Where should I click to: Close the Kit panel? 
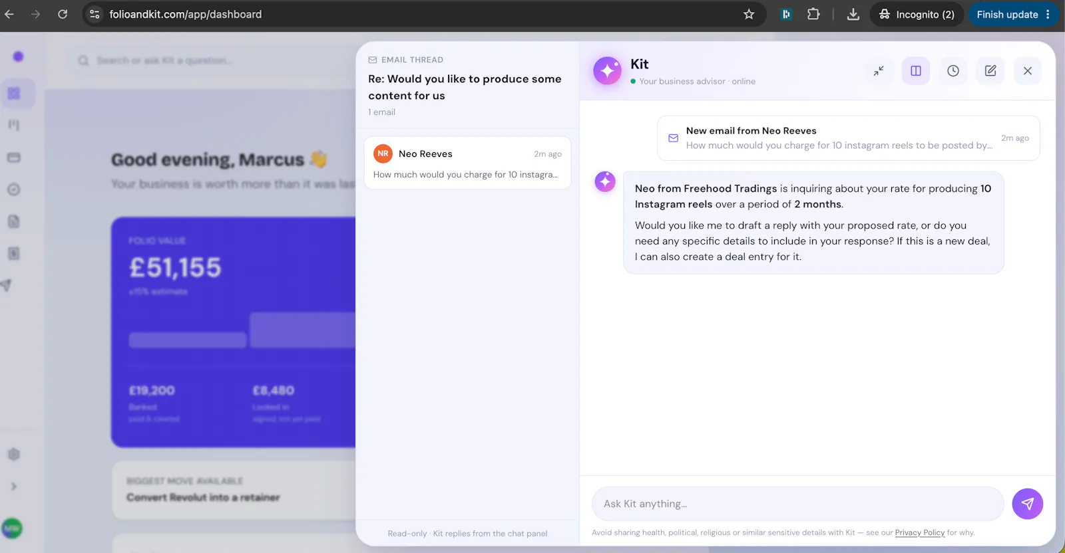click(1028, 70)
